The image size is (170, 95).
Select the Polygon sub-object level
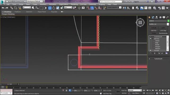pyautogui.click(x=158, y=47)
